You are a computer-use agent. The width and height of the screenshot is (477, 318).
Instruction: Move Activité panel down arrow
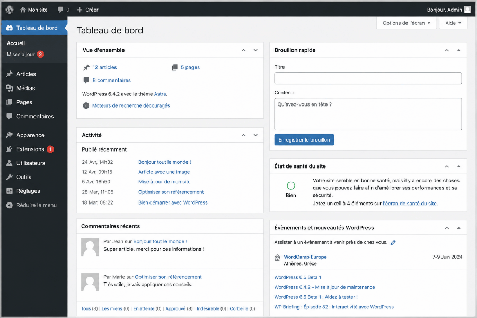255,135
